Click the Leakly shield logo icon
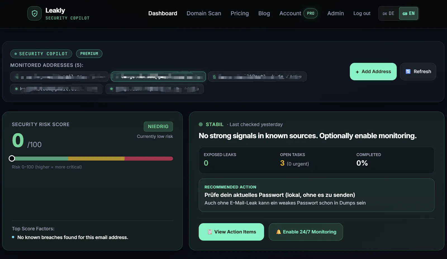Image resolution: width=447 pixels, height=259 pixels. [x=34, y=13]
